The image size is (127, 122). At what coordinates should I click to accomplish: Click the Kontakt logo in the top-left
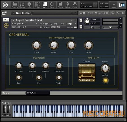[x=5, y=5]
